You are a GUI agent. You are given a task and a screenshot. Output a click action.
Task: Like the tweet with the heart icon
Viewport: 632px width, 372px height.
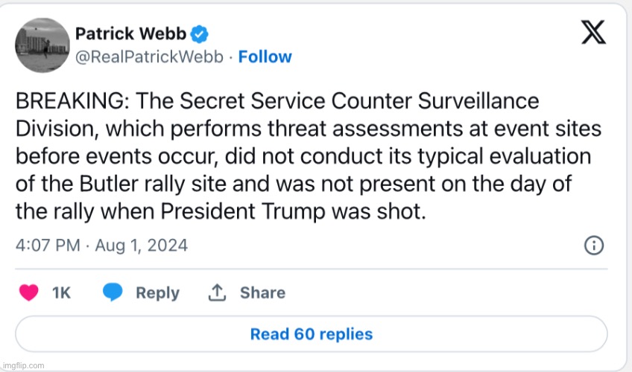(29, 292)
